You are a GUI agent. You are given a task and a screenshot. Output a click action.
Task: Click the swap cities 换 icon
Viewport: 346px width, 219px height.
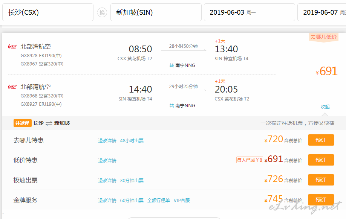pos(102,12)
